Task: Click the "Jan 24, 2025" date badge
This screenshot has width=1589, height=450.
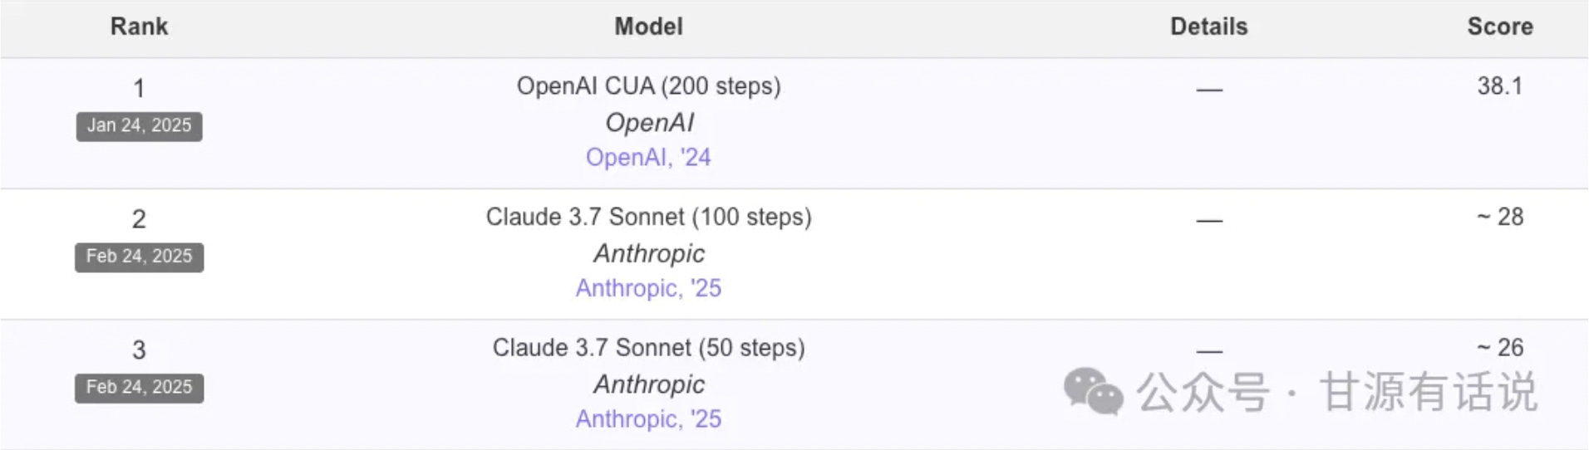Action: [x=139, y=125]
